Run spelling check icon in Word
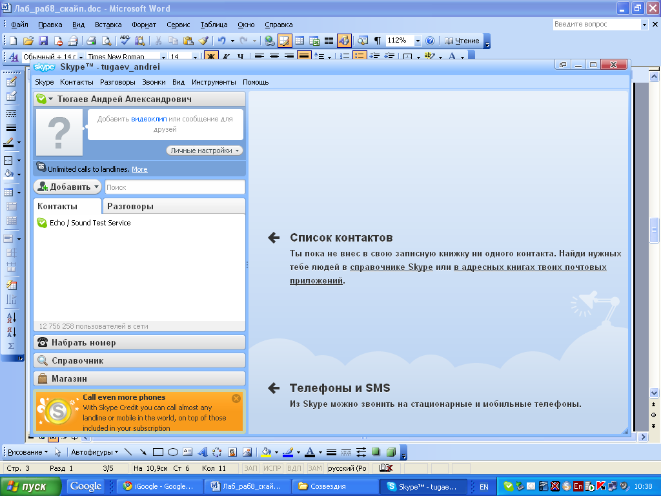Viewport: 661px width, 496px height. [x=125, y=41]
